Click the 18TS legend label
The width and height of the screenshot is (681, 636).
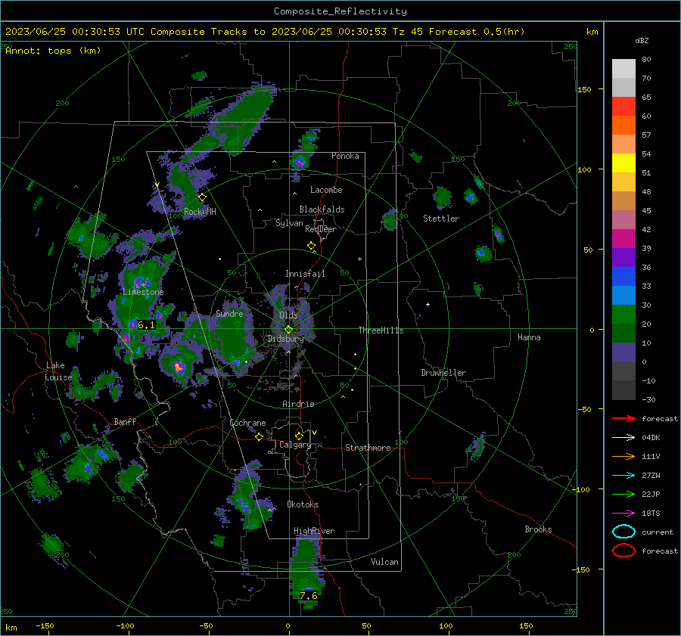coord(651,513)
